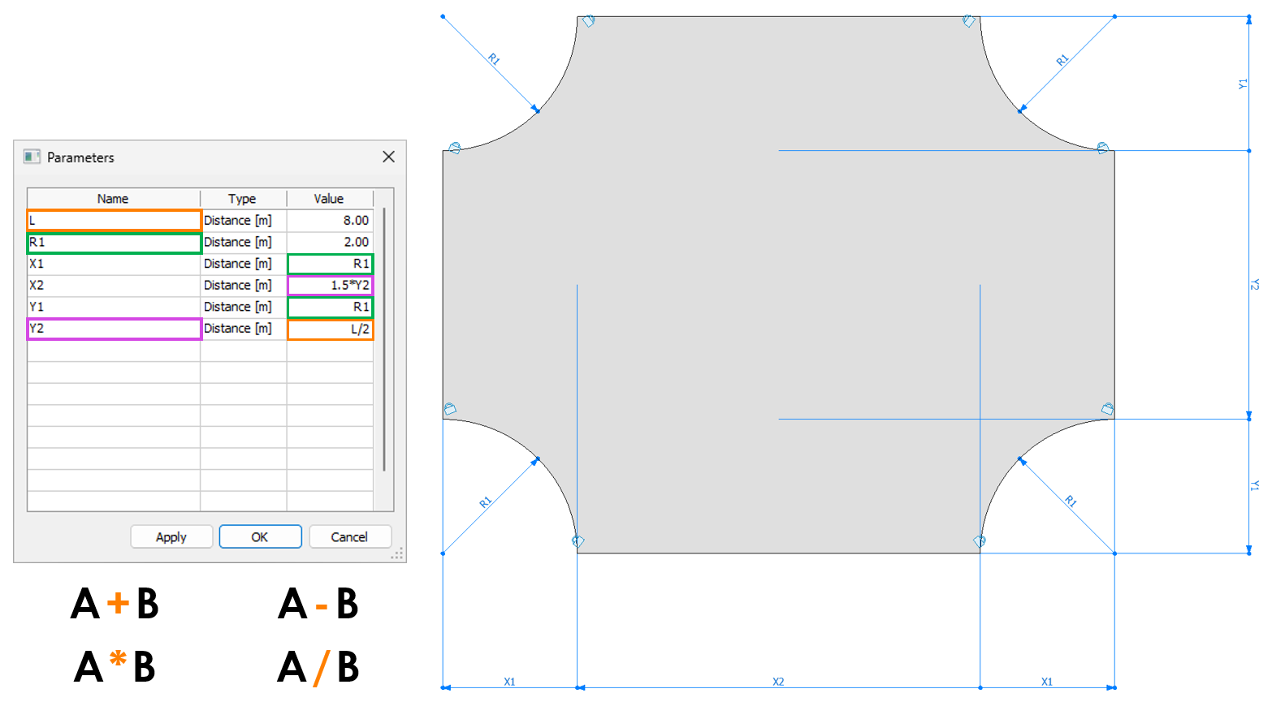Cancel the Parameters dialog

[x=350, y=536]
